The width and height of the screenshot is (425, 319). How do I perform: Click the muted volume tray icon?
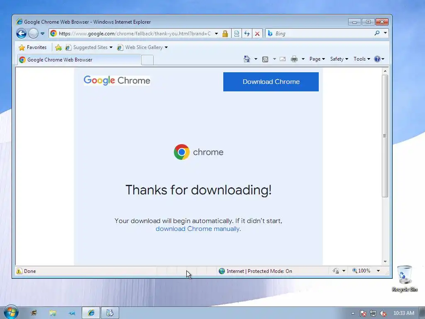click(383, 313)
